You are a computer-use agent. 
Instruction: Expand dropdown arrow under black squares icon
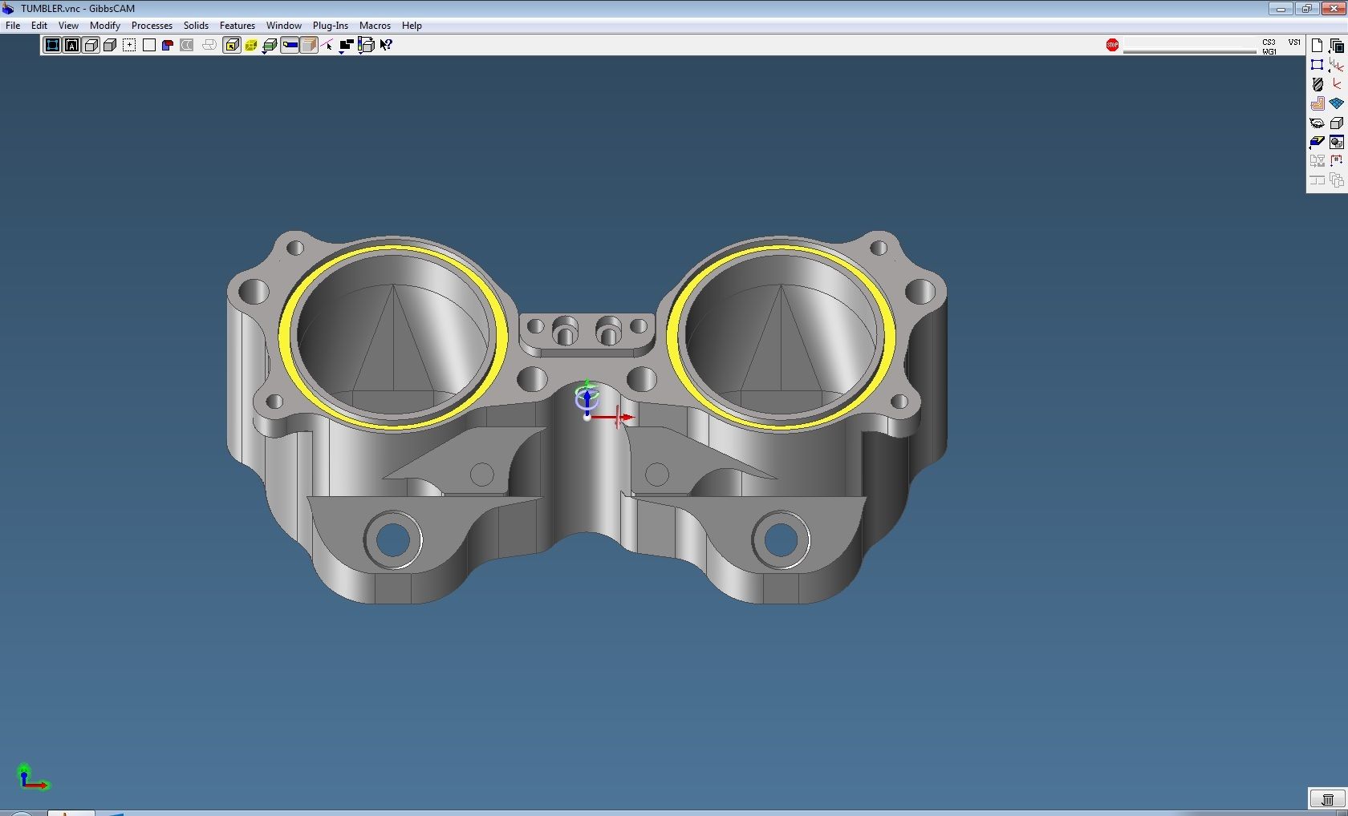(x=342, y=53)
